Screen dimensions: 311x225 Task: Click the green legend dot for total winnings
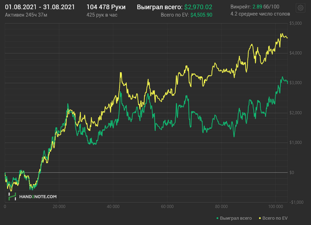(217, 218)
